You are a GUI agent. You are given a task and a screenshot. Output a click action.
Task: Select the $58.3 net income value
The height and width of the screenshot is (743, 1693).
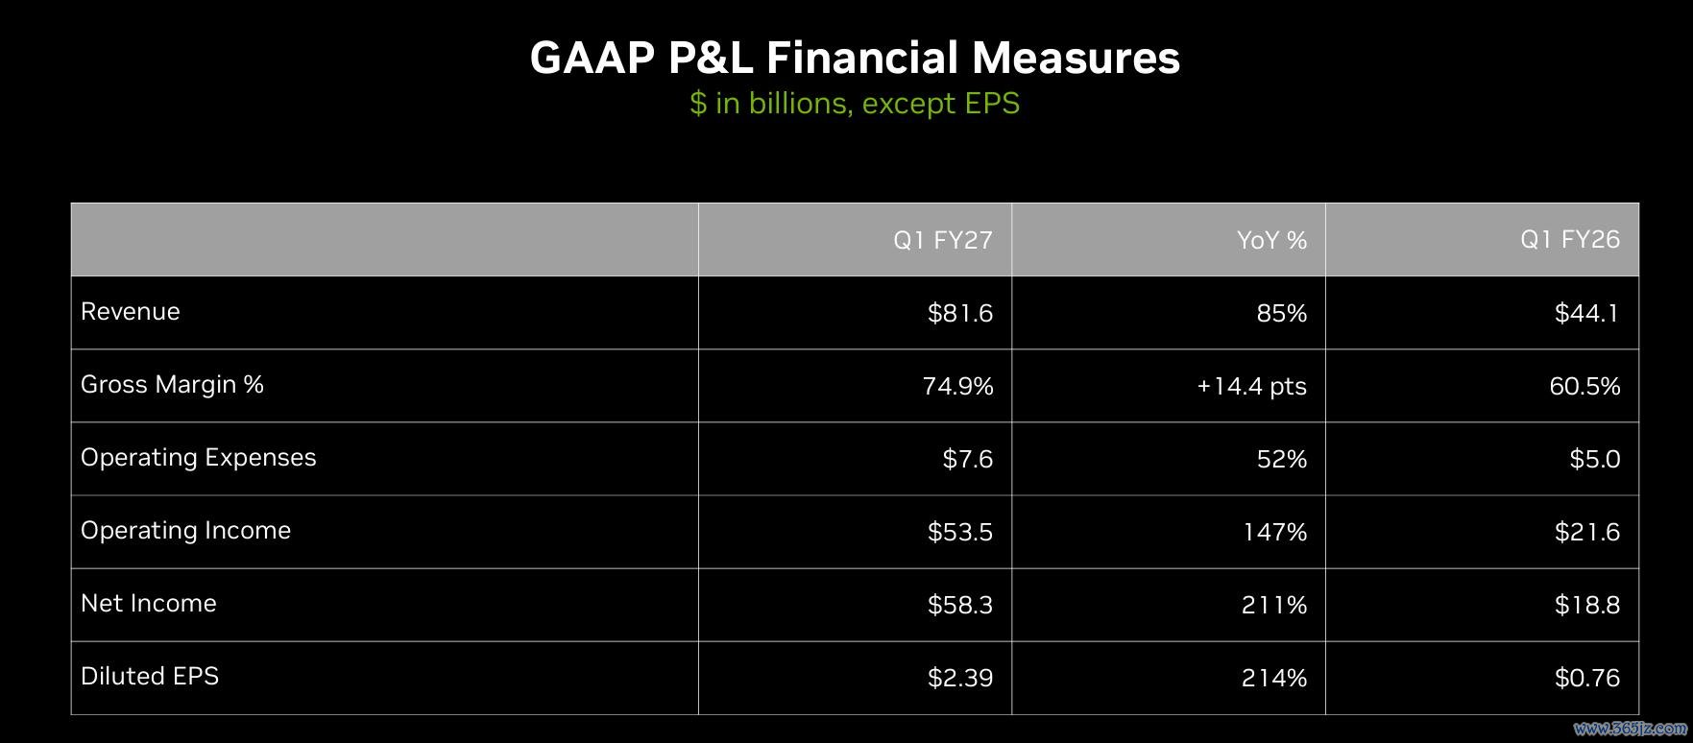pyautogui.click(x=960, y=605)
